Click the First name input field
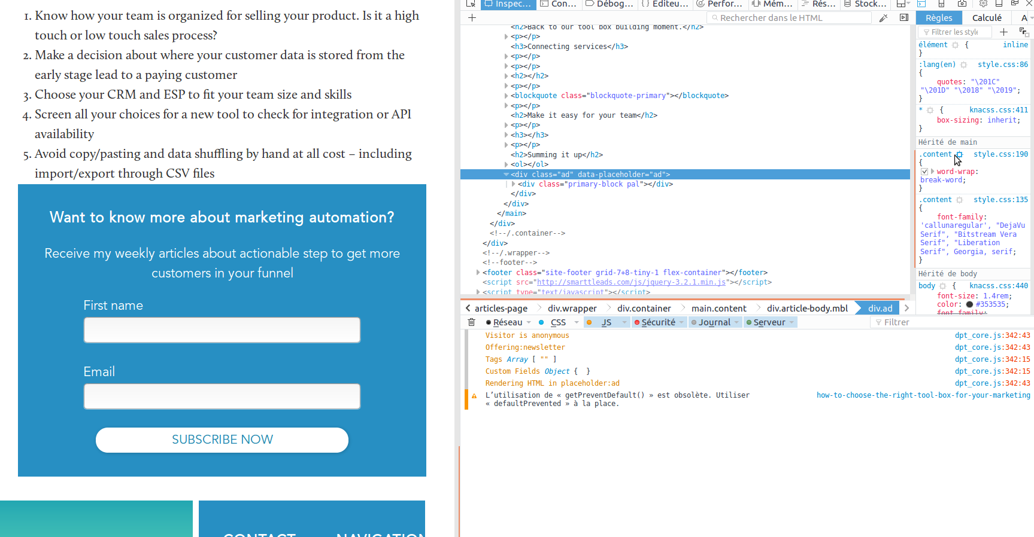The width and height of the screenshot is (1034, 537). (222, 330)
